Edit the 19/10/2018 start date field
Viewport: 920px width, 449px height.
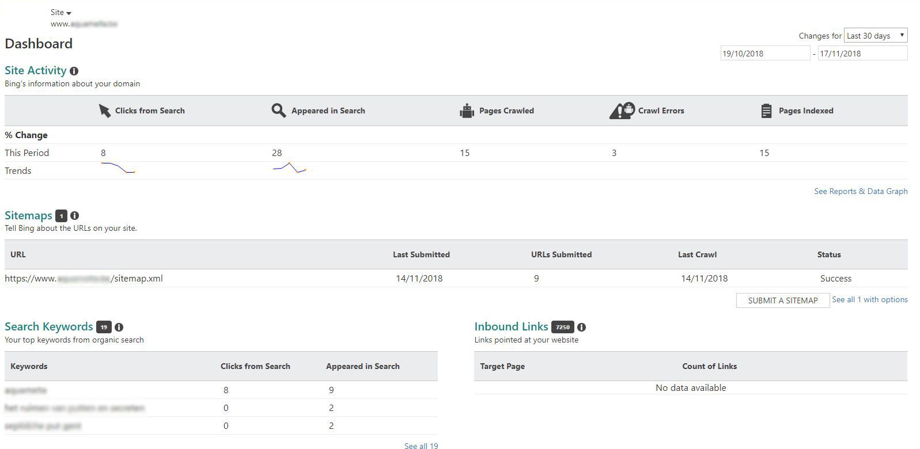click(x=765, y=53)
